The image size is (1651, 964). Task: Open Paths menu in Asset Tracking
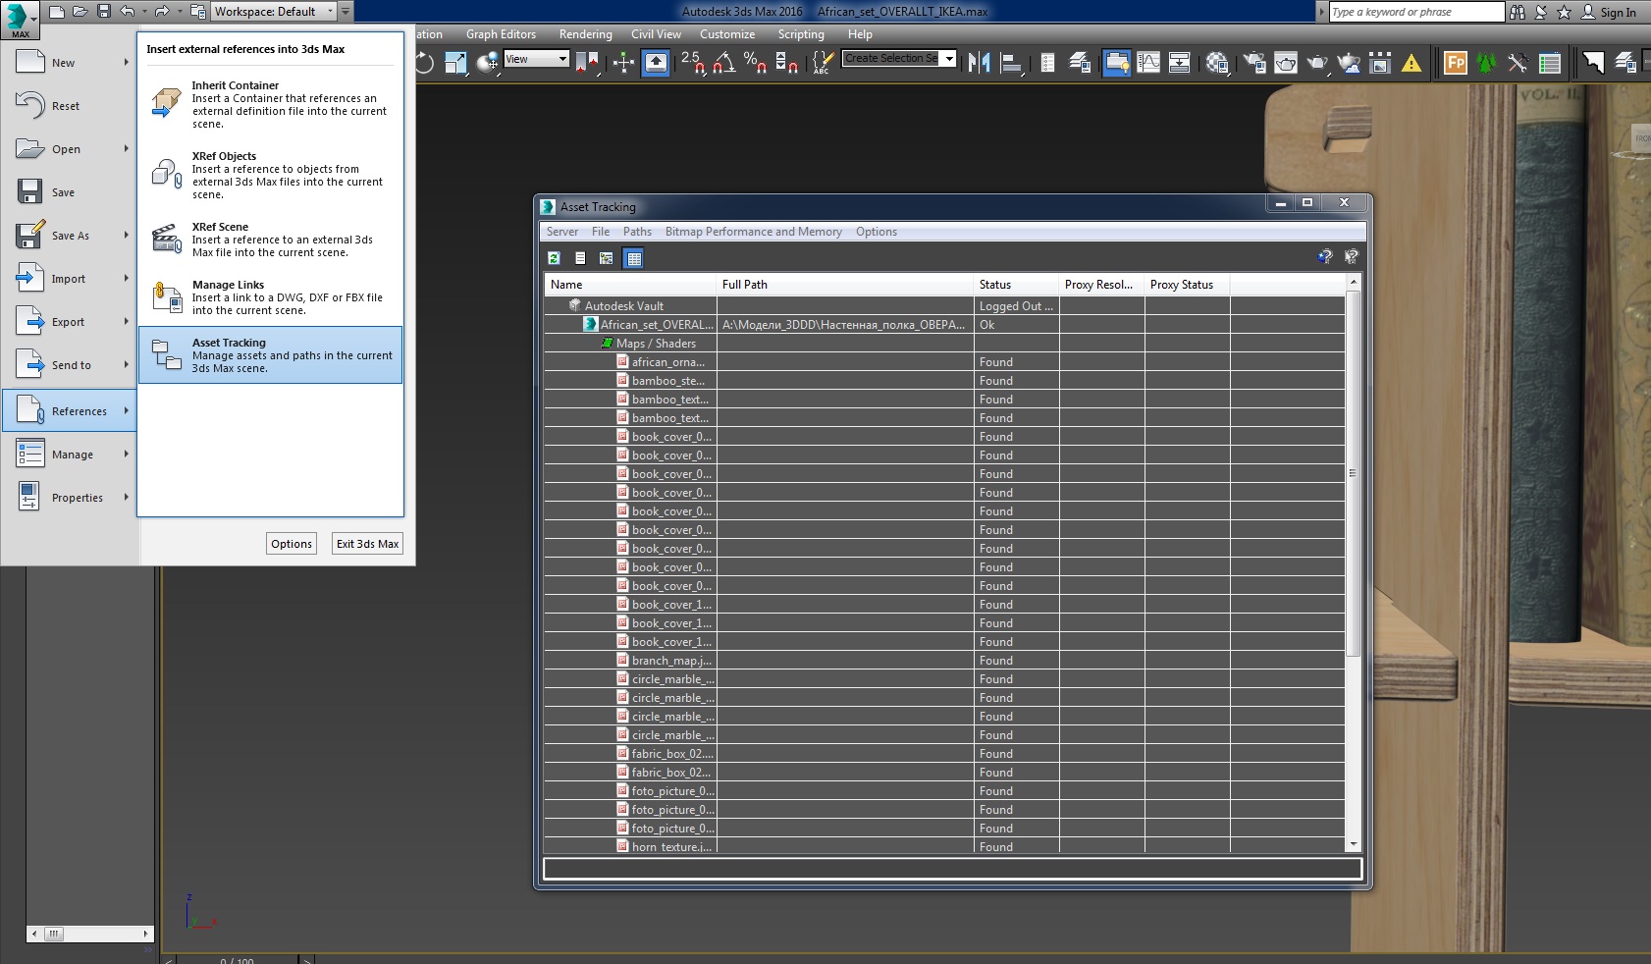[637, 232]
